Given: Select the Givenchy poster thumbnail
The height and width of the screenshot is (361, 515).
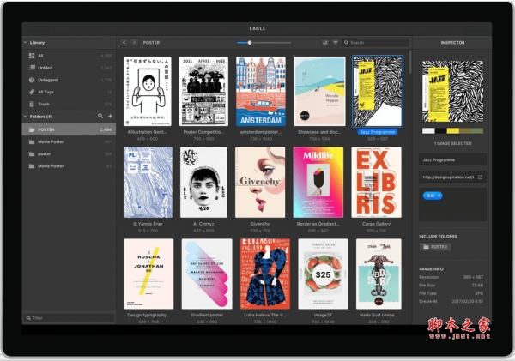Looking at the screenshot, I should [x=260, y=182].
